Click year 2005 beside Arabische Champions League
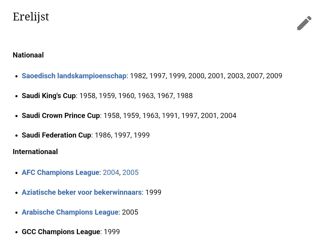 (x=130, y=212)
